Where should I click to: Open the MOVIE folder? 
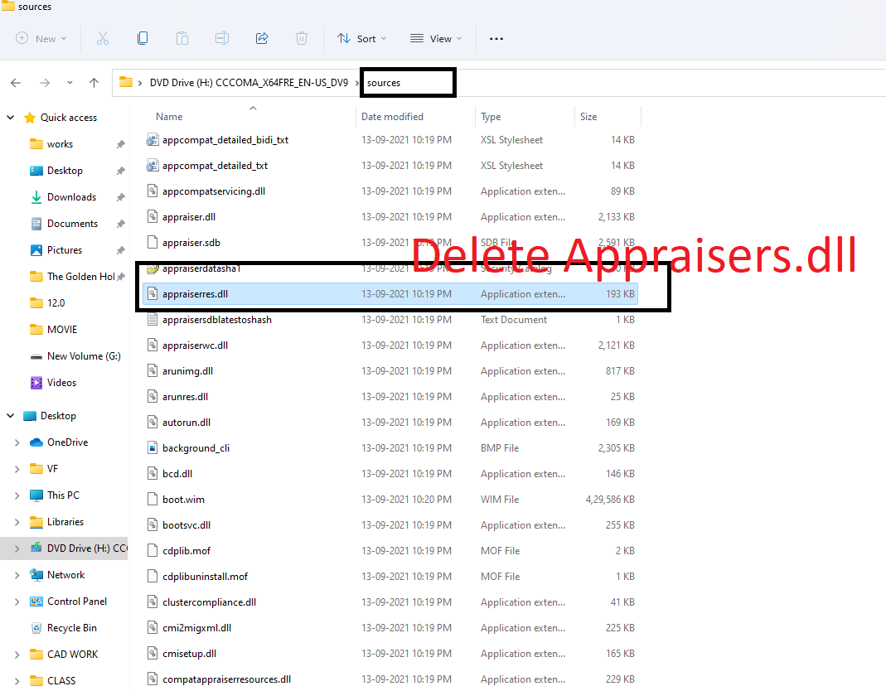61,330
